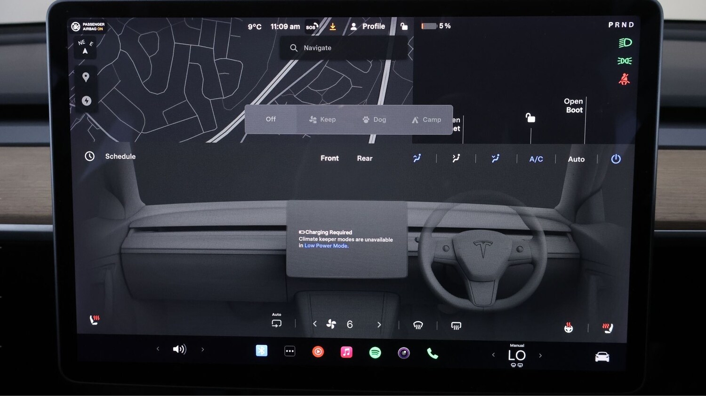This screenshot has height=396, width=706.
Task: Open the dashcam camera app
Action: pos(404,353)
